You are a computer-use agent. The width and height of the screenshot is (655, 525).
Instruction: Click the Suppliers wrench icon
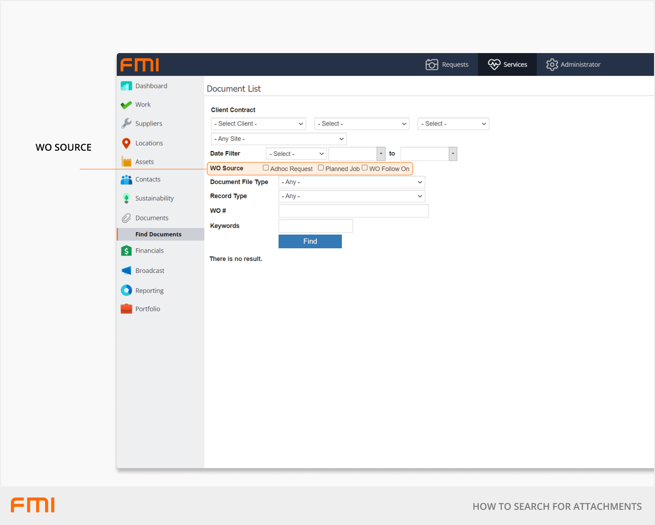[x=126, y=123]
